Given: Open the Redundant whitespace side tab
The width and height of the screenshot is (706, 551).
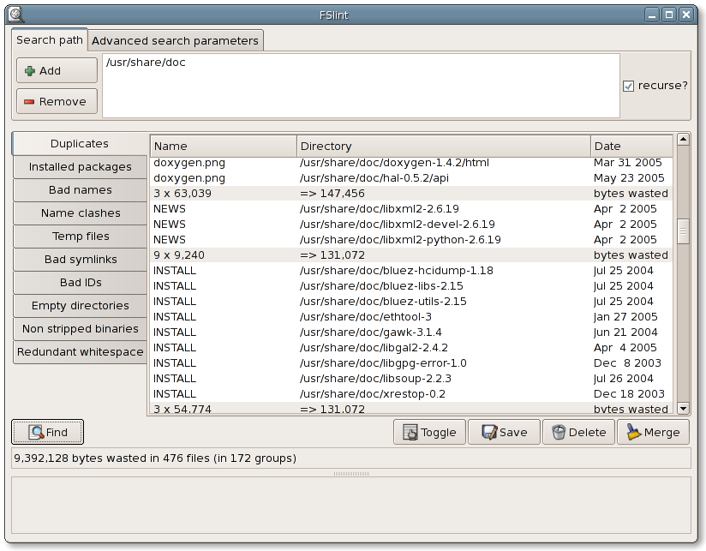Looking at the screenshot, I should (81, 351).
